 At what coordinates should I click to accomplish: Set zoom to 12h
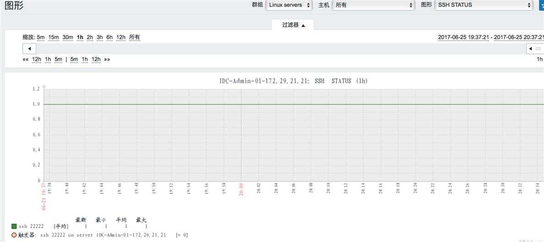pyautogui.click(x=121, y=37)
